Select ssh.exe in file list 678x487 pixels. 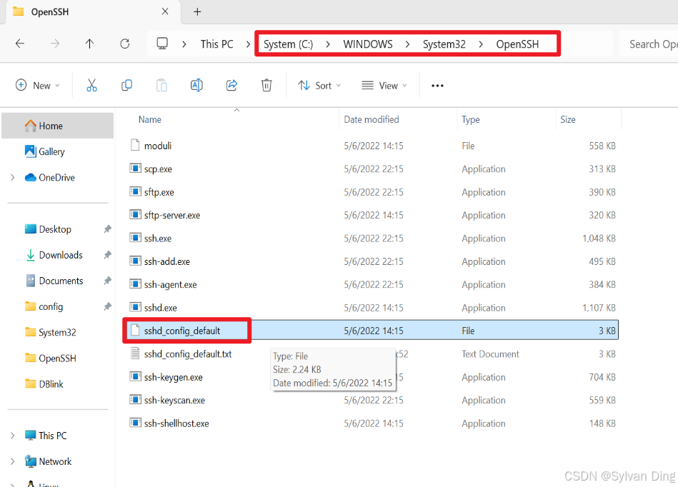click(x=158, y=239)
